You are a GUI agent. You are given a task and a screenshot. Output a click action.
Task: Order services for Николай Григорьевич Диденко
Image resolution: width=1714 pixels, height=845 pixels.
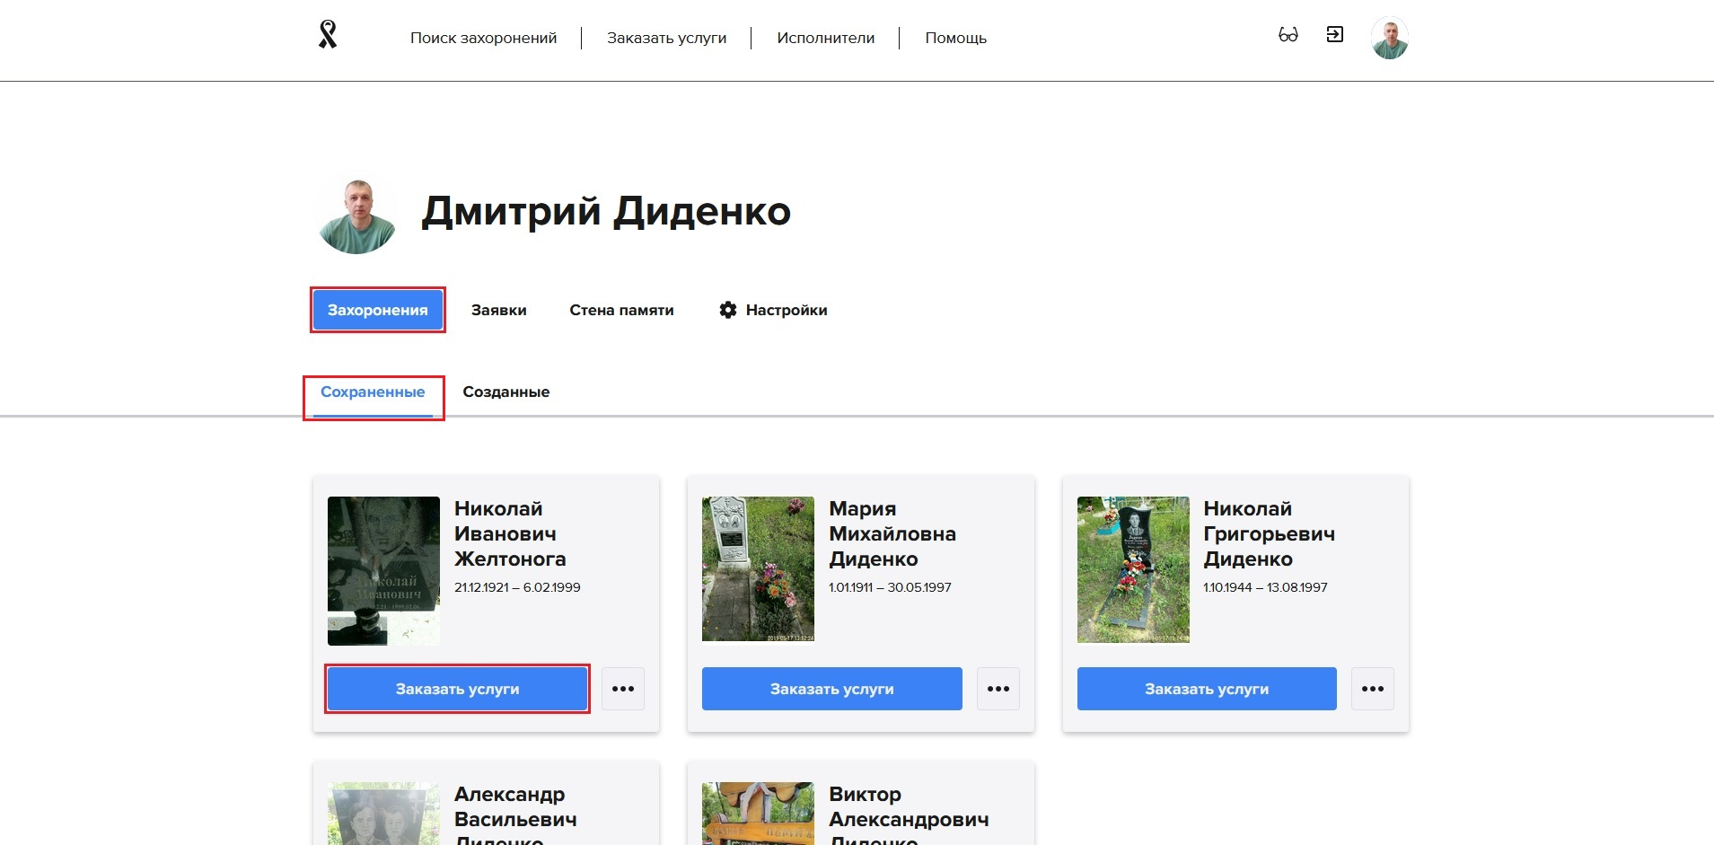[x=1207, y=689]
